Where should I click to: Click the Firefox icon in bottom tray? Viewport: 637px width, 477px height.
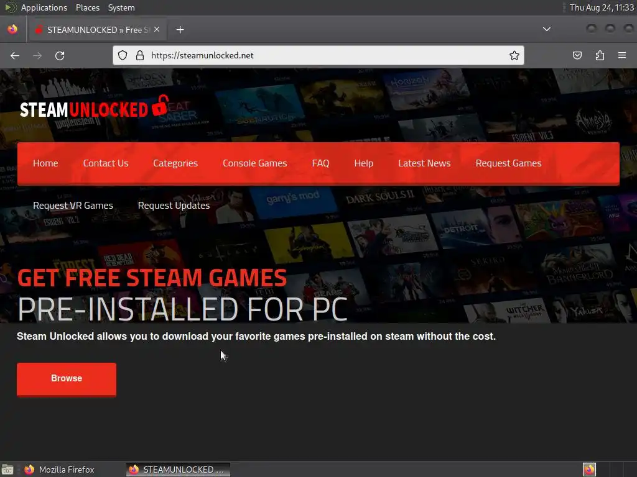pyautogui.click(x=589, y=470)
